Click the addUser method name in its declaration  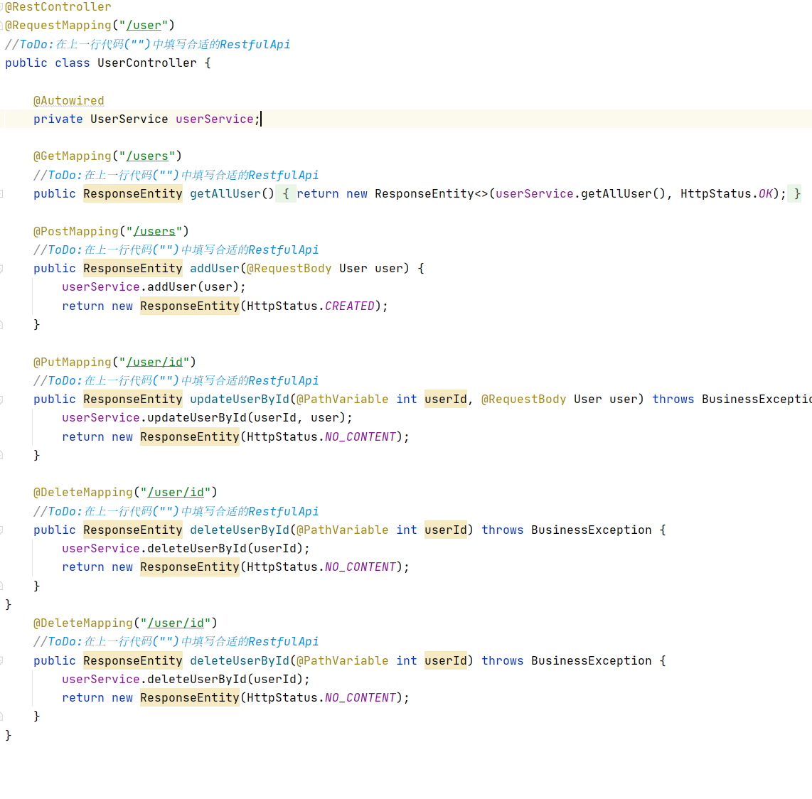215,268
